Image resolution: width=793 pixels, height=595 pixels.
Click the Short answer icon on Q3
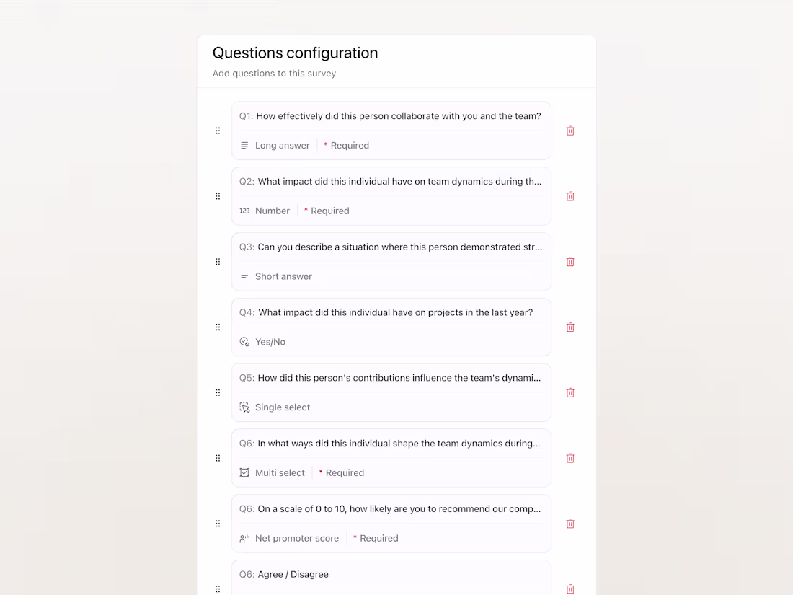[244, 276]
